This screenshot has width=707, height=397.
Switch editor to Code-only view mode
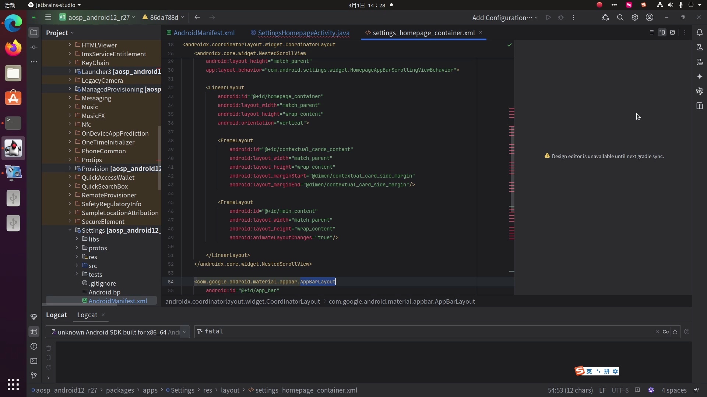(651, 33)
